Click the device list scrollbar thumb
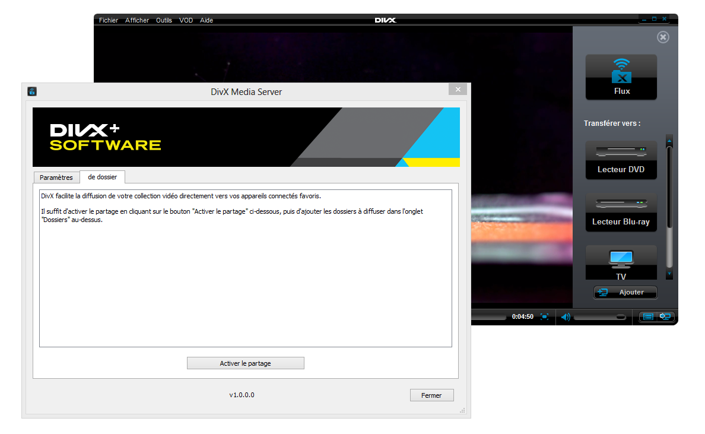 (669, 186)
